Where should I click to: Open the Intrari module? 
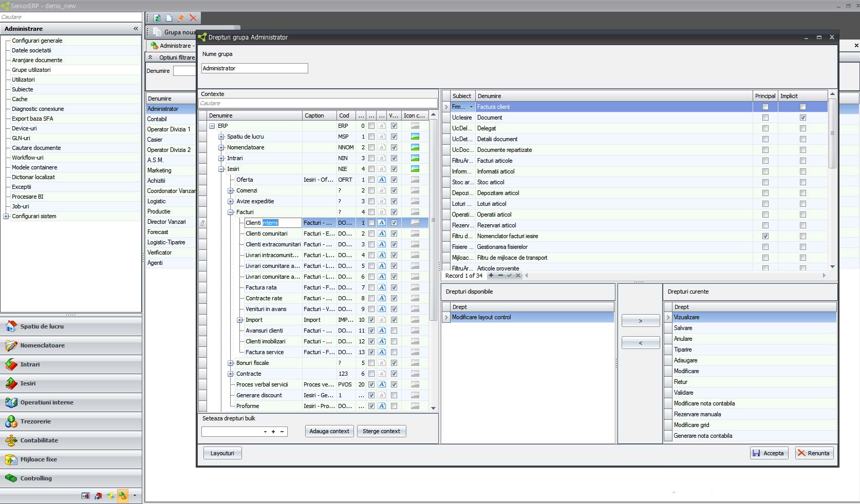pos(71,364)
